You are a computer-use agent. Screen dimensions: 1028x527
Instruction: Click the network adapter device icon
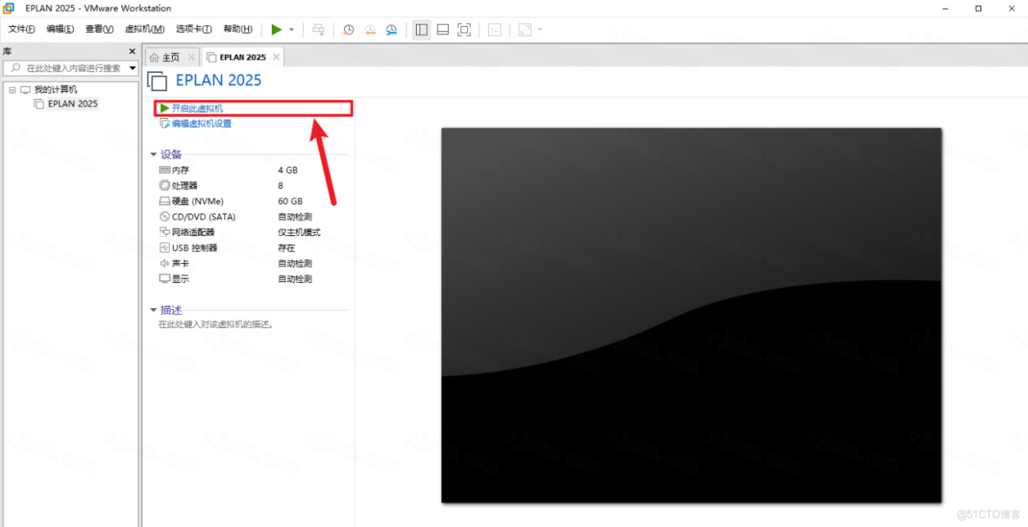(x=163, y=232)
